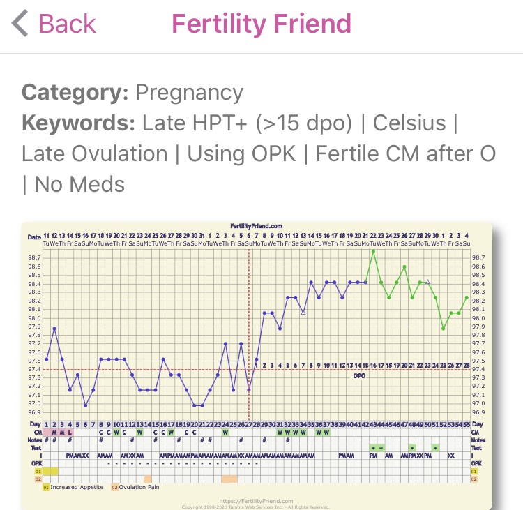Select the open triangle on the green temperature line
The height and width of the screenshot is (510, 523).
(x=427, y=282)
